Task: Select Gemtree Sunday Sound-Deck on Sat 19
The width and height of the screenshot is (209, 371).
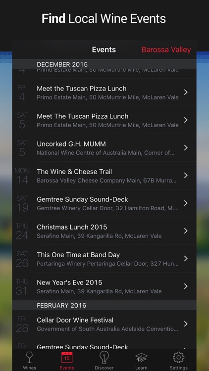Action: coord(104,203)
